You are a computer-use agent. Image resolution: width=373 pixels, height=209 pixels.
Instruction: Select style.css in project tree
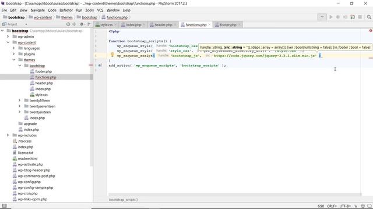click(x=41, y=95)
